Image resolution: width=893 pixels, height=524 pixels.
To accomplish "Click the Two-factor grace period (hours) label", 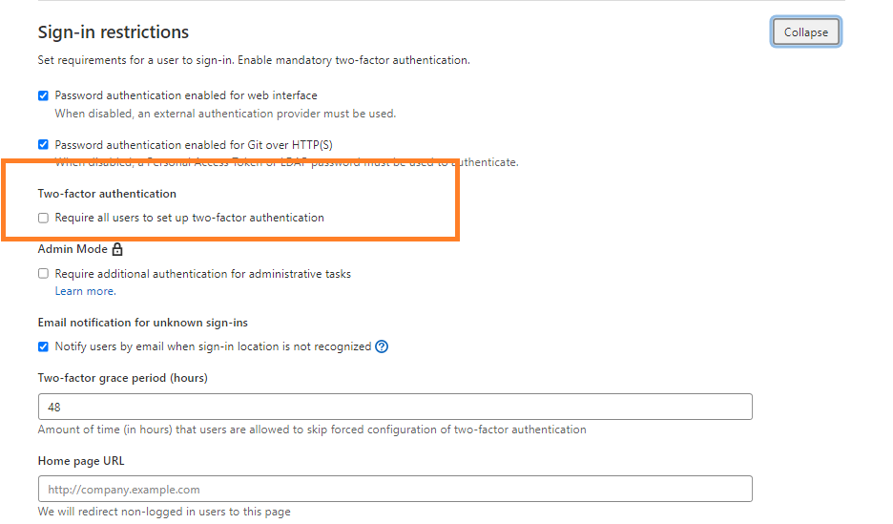I will (122, 378).
